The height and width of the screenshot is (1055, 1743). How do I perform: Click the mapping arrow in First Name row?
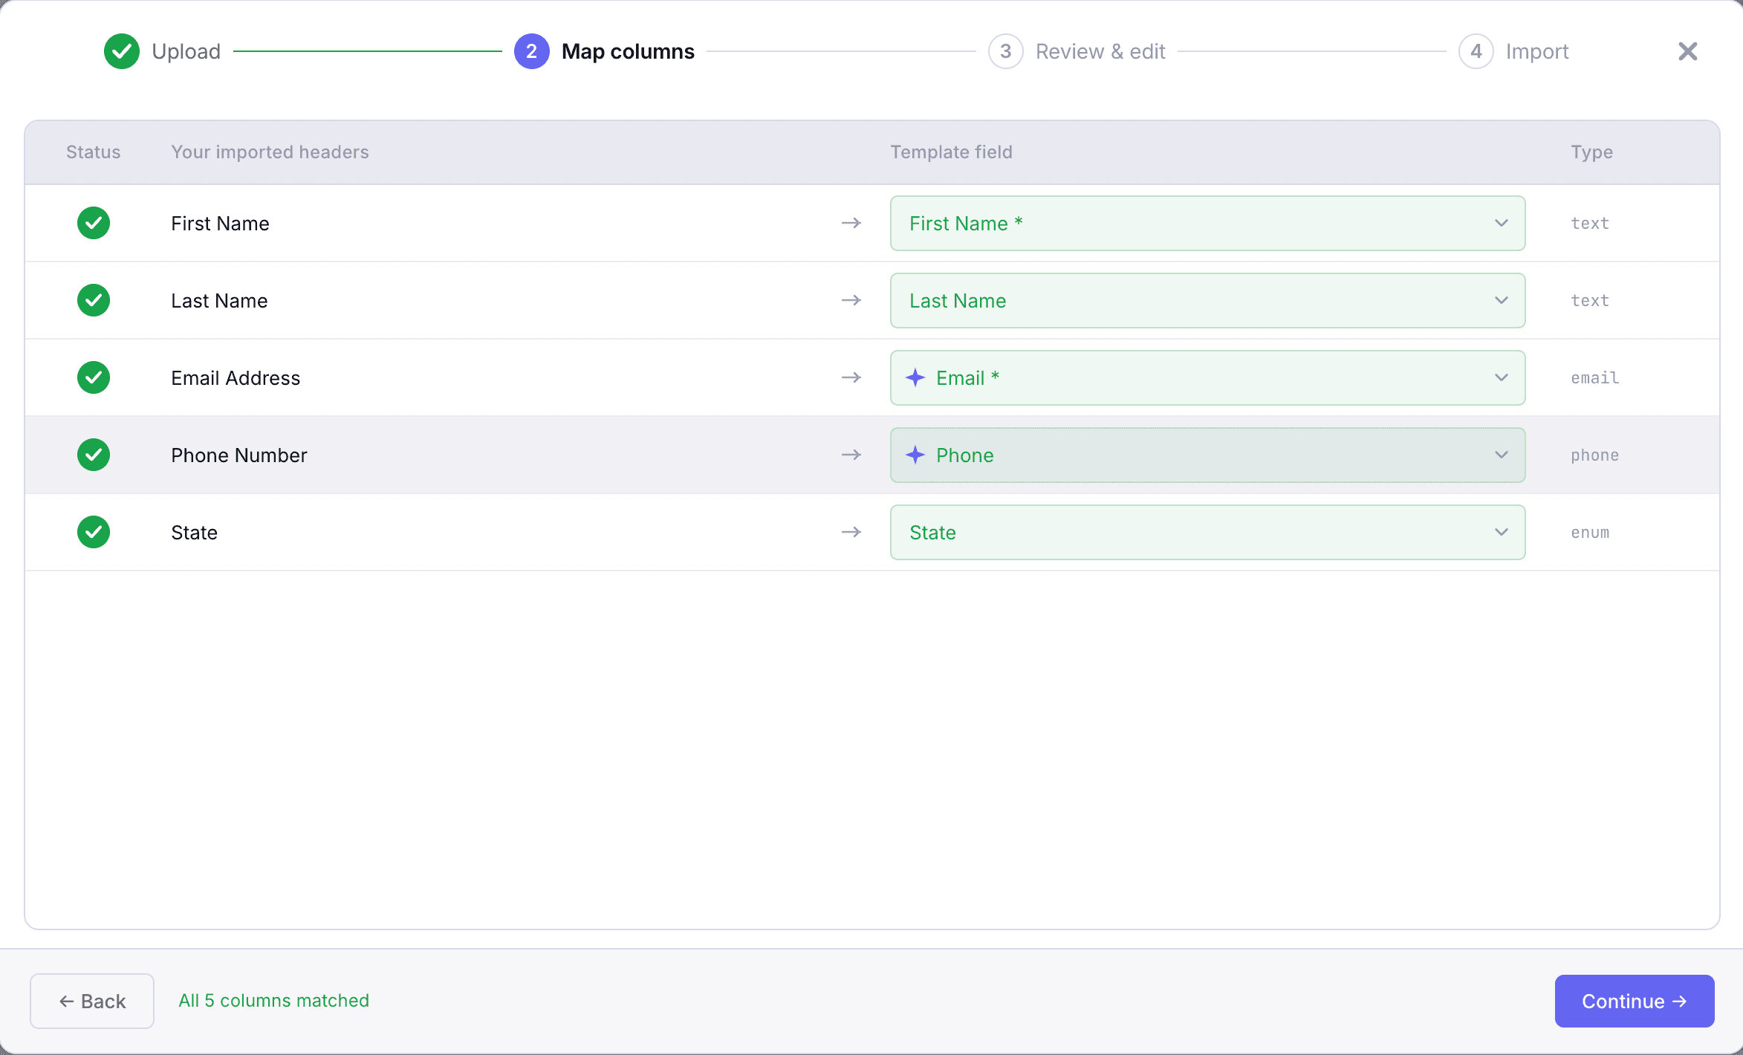[x=851, y=223]
